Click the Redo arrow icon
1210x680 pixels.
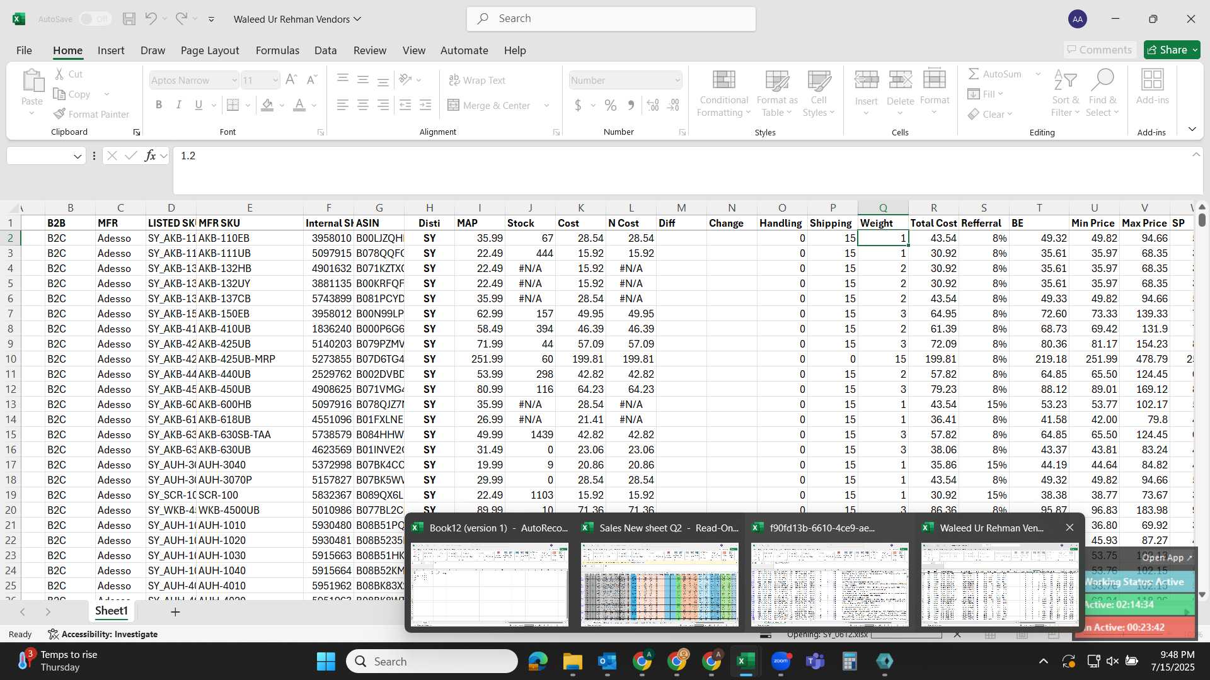(181, 19)
